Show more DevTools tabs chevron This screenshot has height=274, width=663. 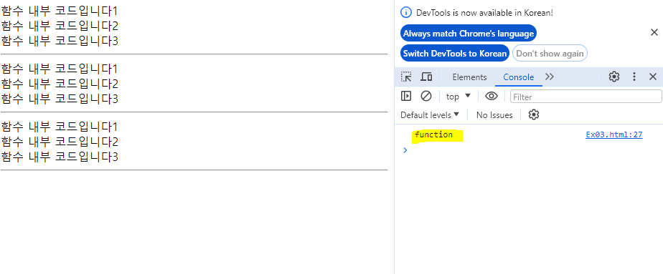pyautogui.click(x=549, y=77)
